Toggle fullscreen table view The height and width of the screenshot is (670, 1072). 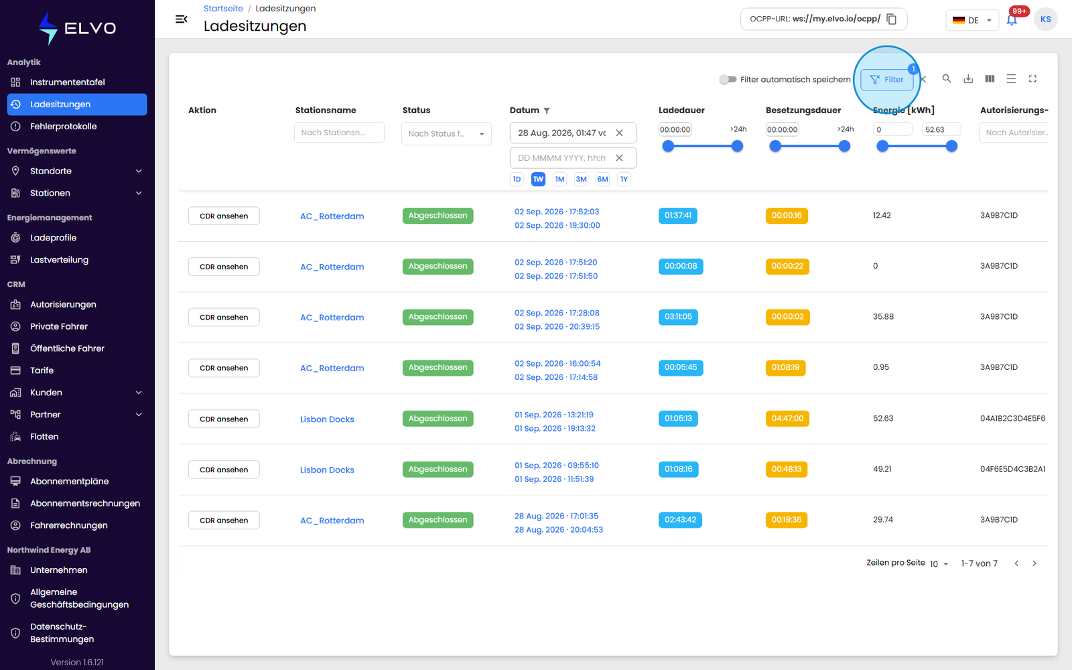[x=1032, y=78]
